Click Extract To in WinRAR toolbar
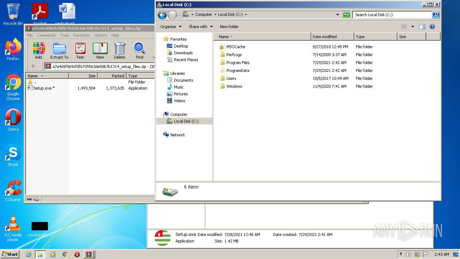Viewport: 460px width, 259px height. click(59, 51)
